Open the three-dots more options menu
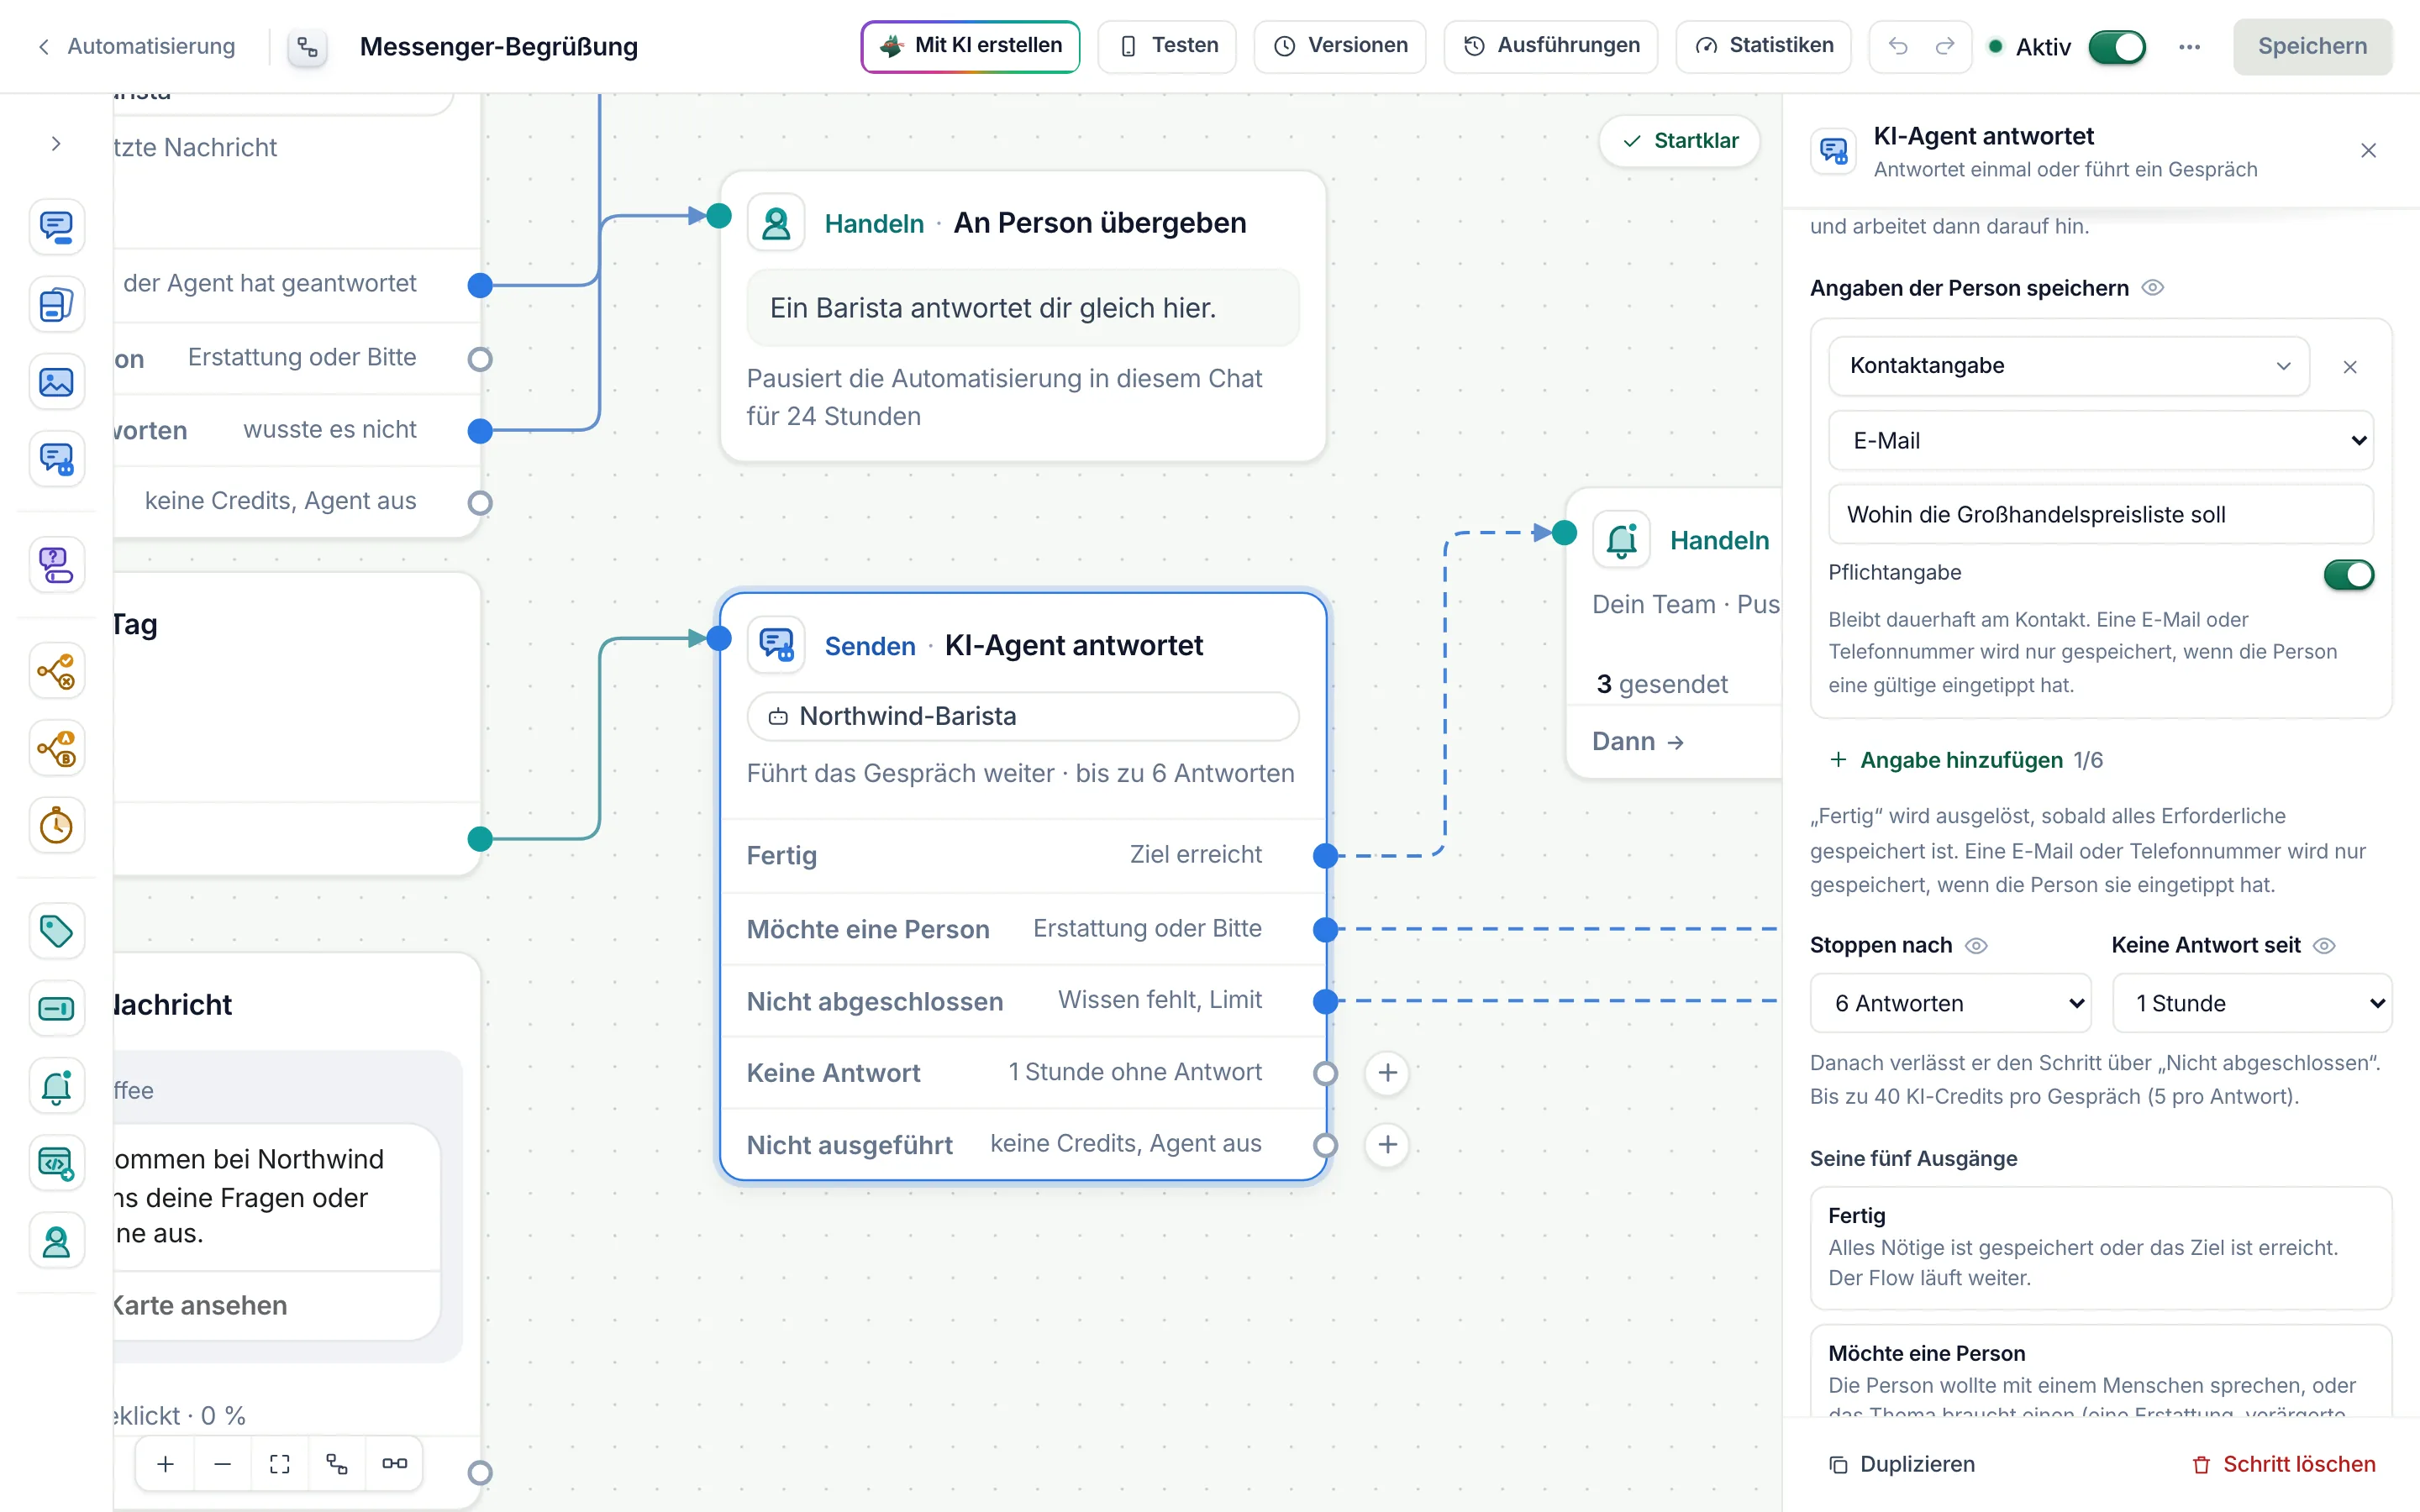 tap(2189, 46)
